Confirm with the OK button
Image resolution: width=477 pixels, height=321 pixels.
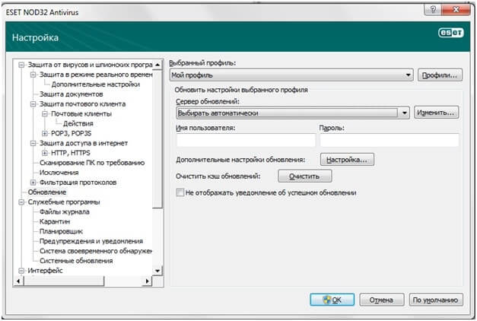332,300
